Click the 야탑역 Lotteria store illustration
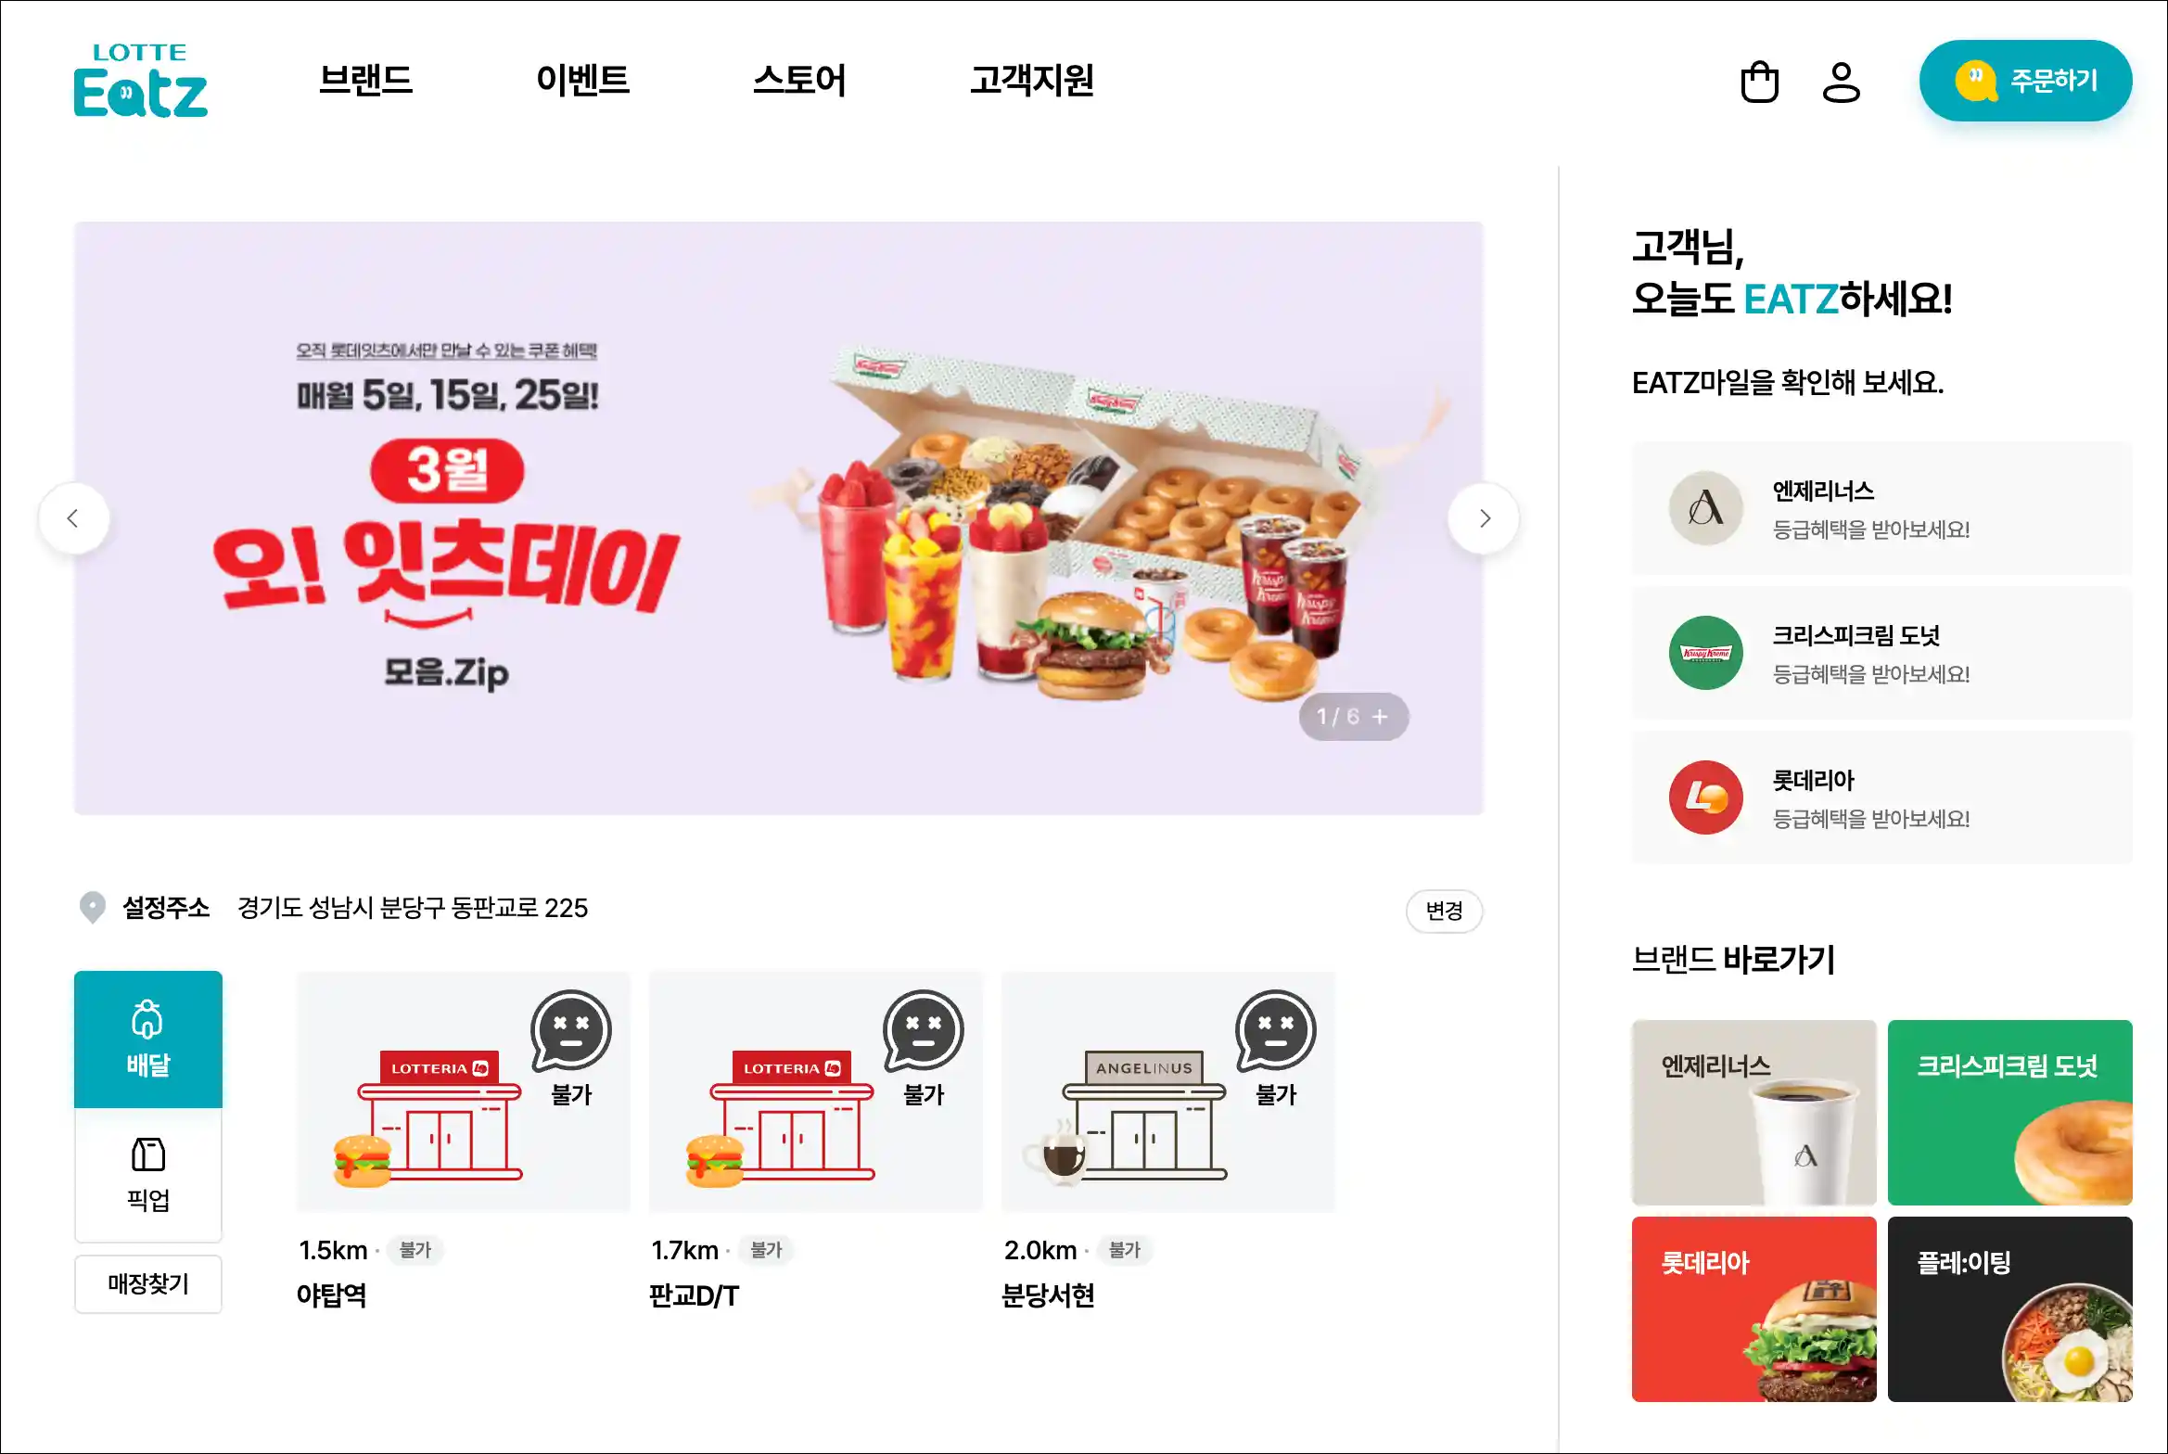Image resolution: width=2168 pixels, height=1454 pixels. pyautogui.click(x=463, y=1091)
